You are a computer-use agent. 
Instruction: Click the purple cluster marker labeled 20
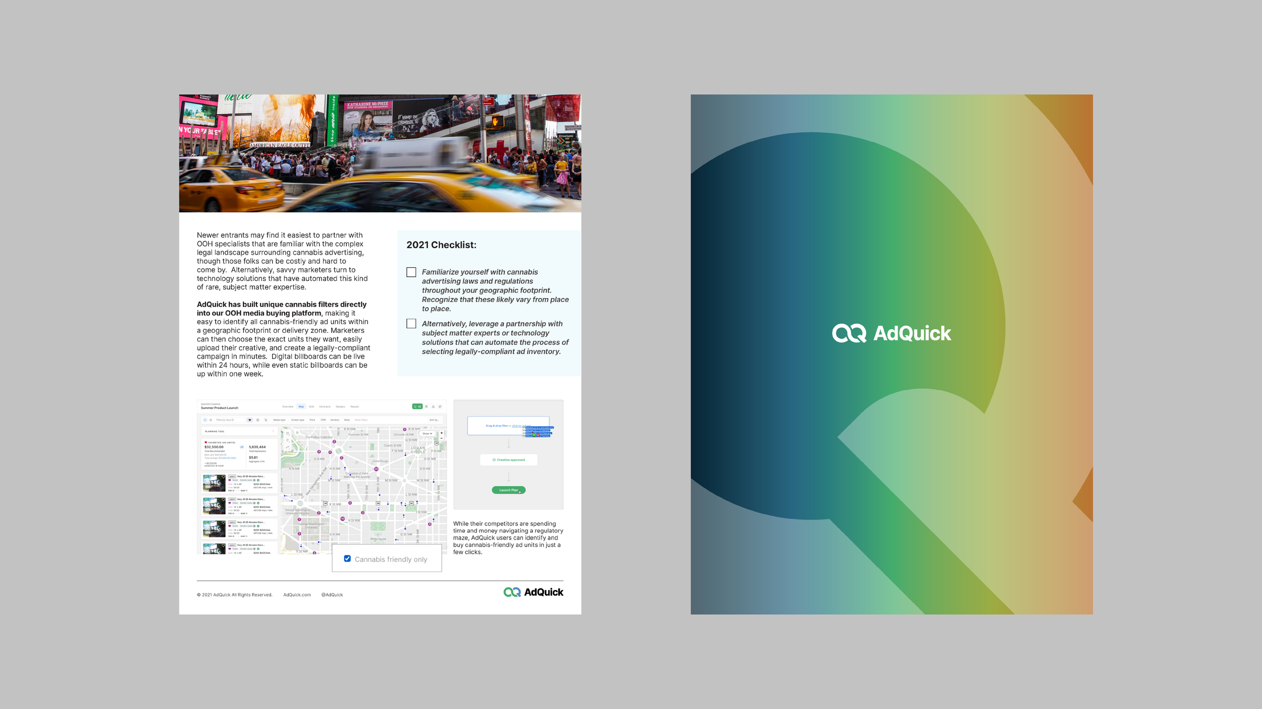[376, 469]
